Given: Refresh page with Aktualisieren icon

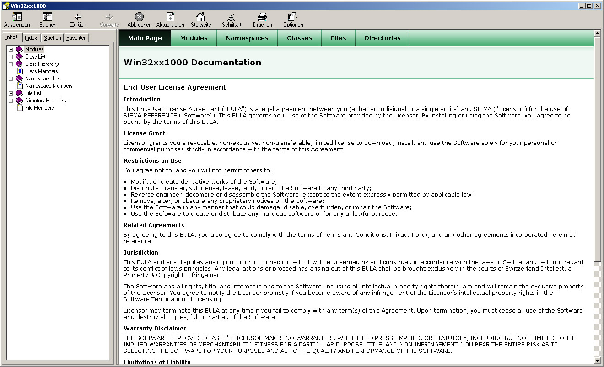Looking at the screenshot, I should pyautogui.click(x=170, y=17).
